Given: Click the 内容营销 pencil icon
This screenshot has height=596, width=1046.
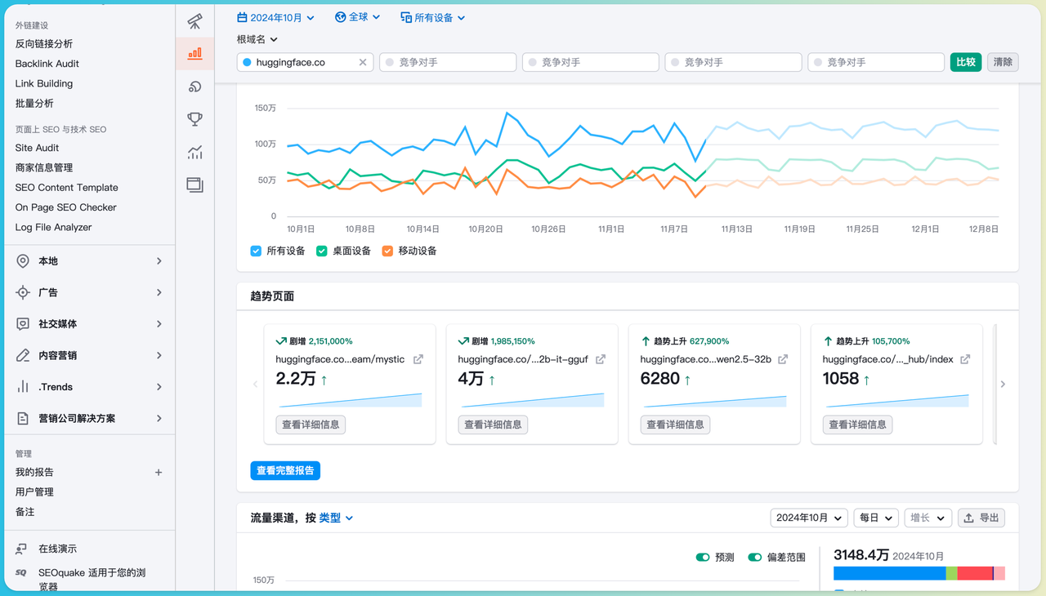Looking at the screenshot, I should tap(23, 355).
